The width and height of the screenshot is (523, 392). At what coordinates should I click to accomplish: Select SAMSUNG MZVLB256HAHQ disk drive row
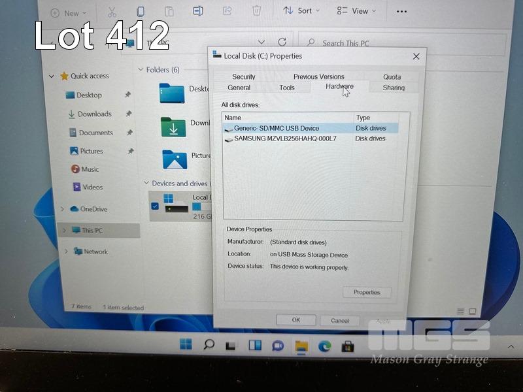[x=285, y=139]
